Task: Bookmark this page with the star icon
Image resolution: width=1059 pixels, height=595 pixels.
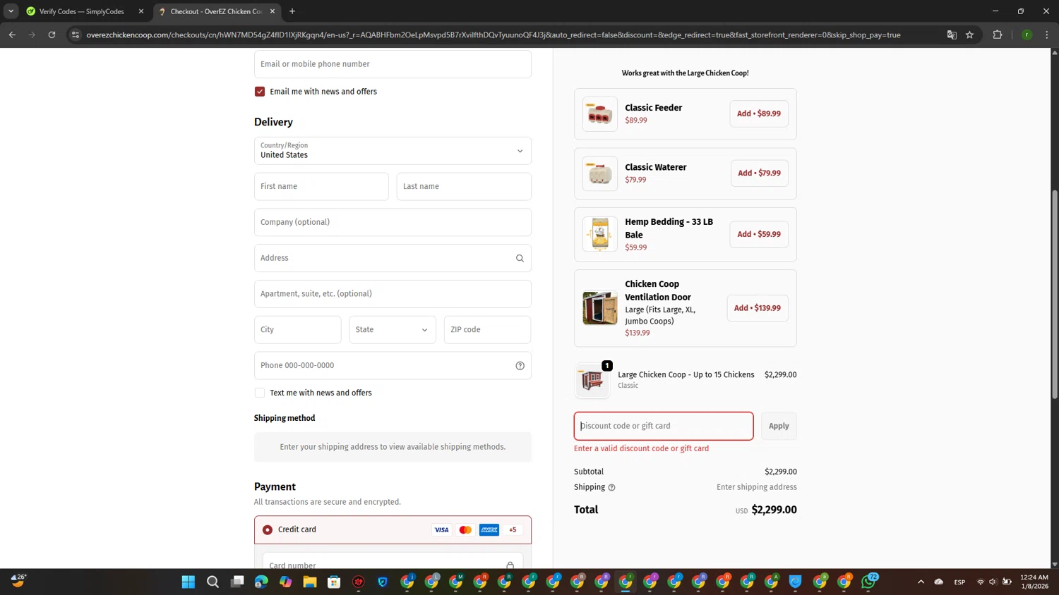Action: (970, 35)
